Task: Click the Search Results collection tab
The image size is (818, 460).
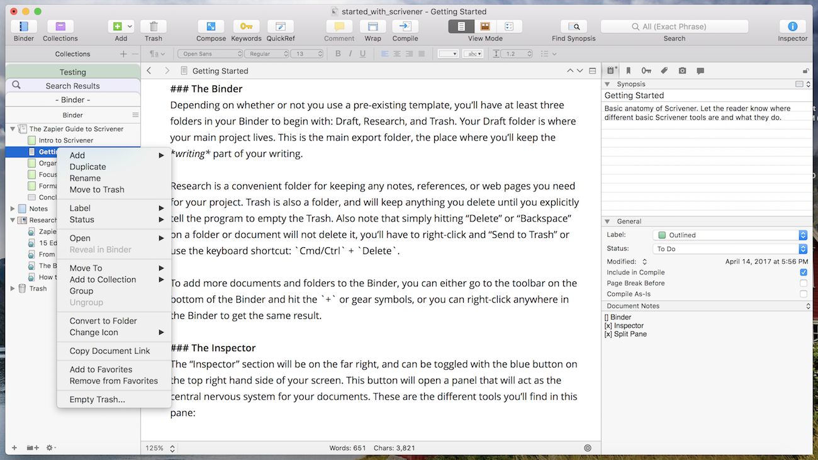Action: click(x=72, y=86)
